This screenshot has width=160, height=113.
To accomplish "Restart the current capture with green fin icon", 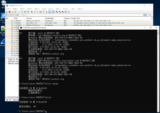I will click(12, 12).
